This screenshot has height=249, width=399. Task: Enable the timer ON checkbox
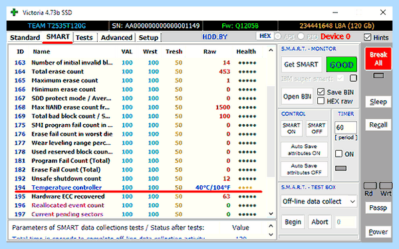(x=338, y=154)
